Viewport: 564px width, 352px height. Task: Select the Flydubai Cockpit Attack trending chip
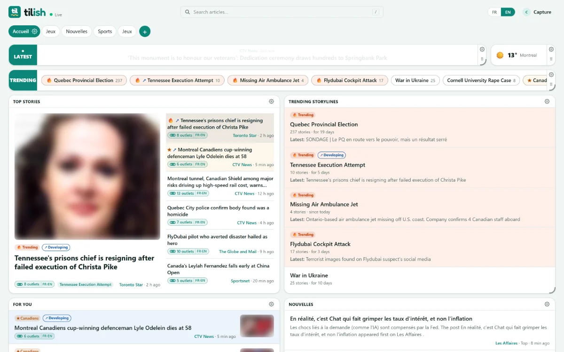click(350, 80)
